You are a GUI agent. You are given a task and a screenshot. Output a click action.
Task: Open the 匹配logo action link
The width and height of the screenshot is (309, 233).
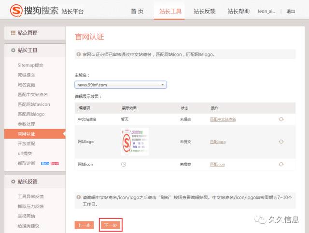217,142
